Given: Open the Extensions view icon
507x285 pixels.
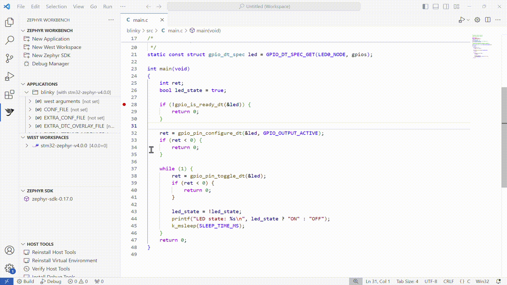Looking at the screenshot, I should click(10, 95).
